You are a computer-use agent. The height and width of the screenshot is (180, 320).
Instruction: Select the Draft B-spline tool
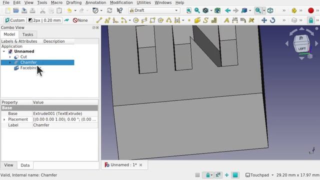(169, 20)
